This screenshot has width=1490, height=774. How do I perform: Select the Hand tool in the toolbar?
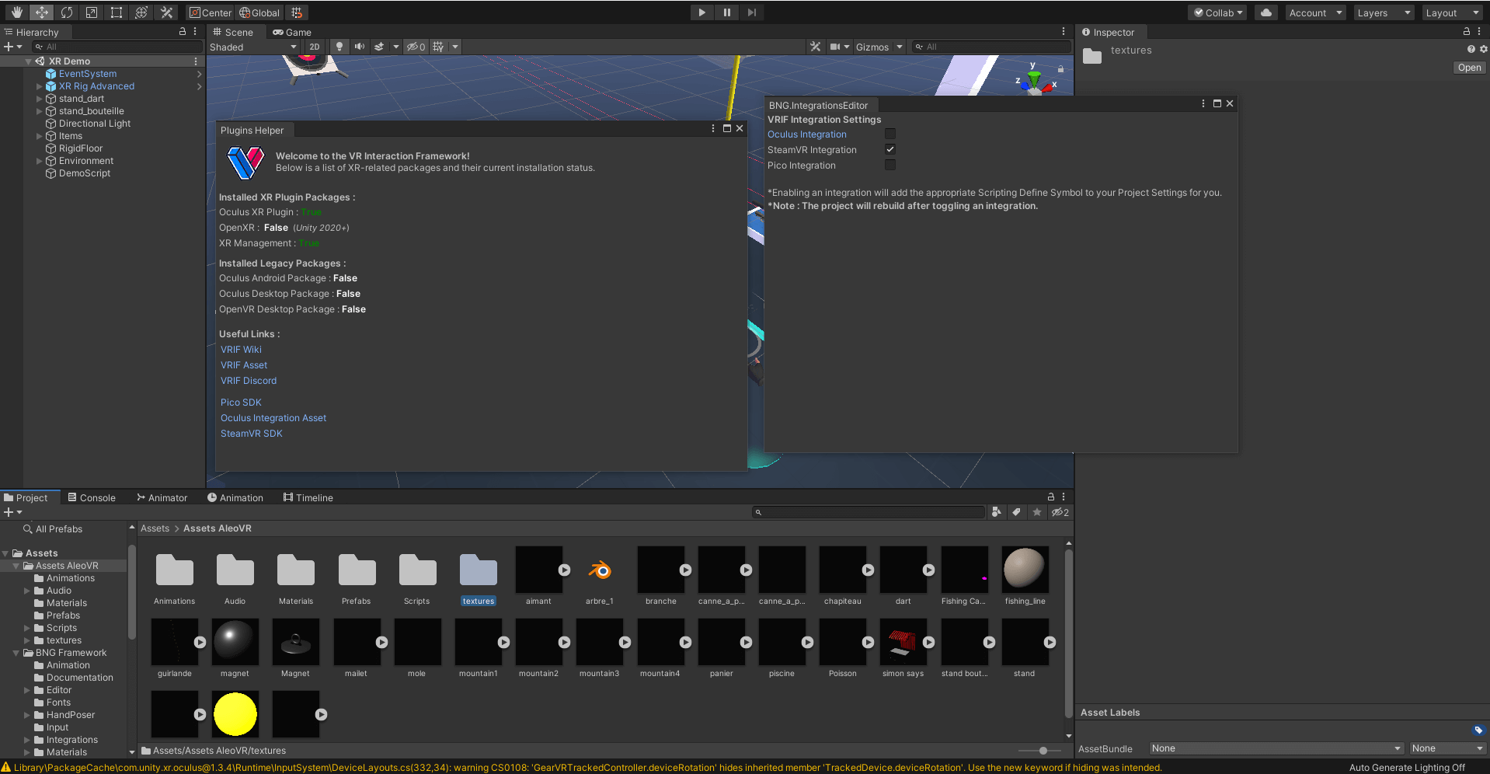pyautogui.click(x=16, y=12)
